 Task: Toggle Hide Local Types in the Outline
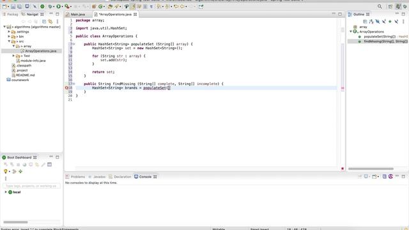coord(396,22)
